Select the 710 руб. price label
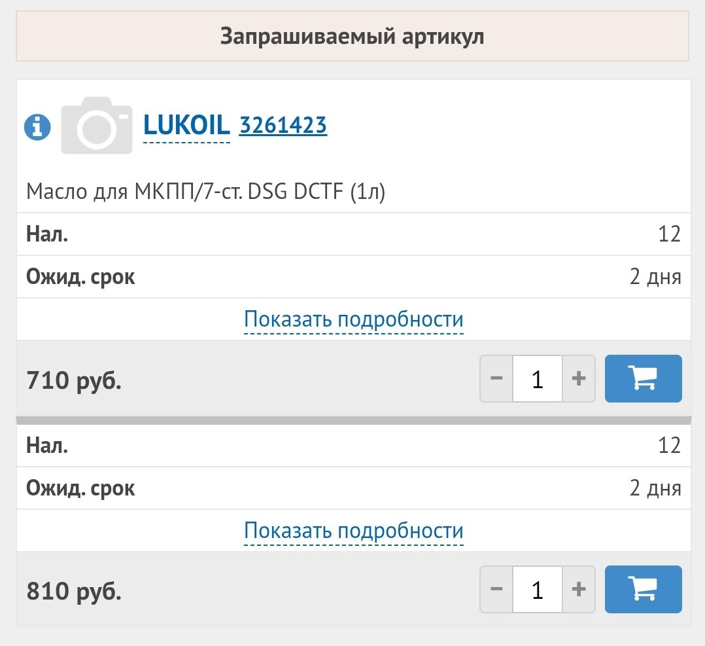Image resolution: width=705 pixels, height=646 pixels. (74, 380)
